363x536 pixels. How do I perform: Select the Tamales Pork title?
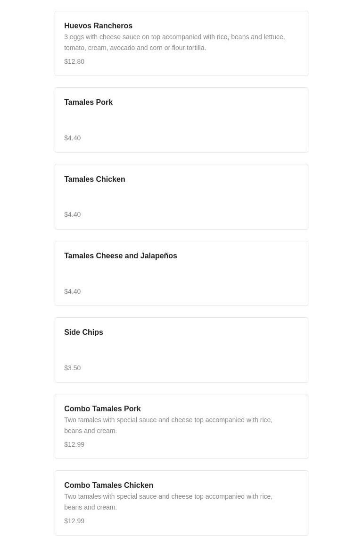coord(88,102)
